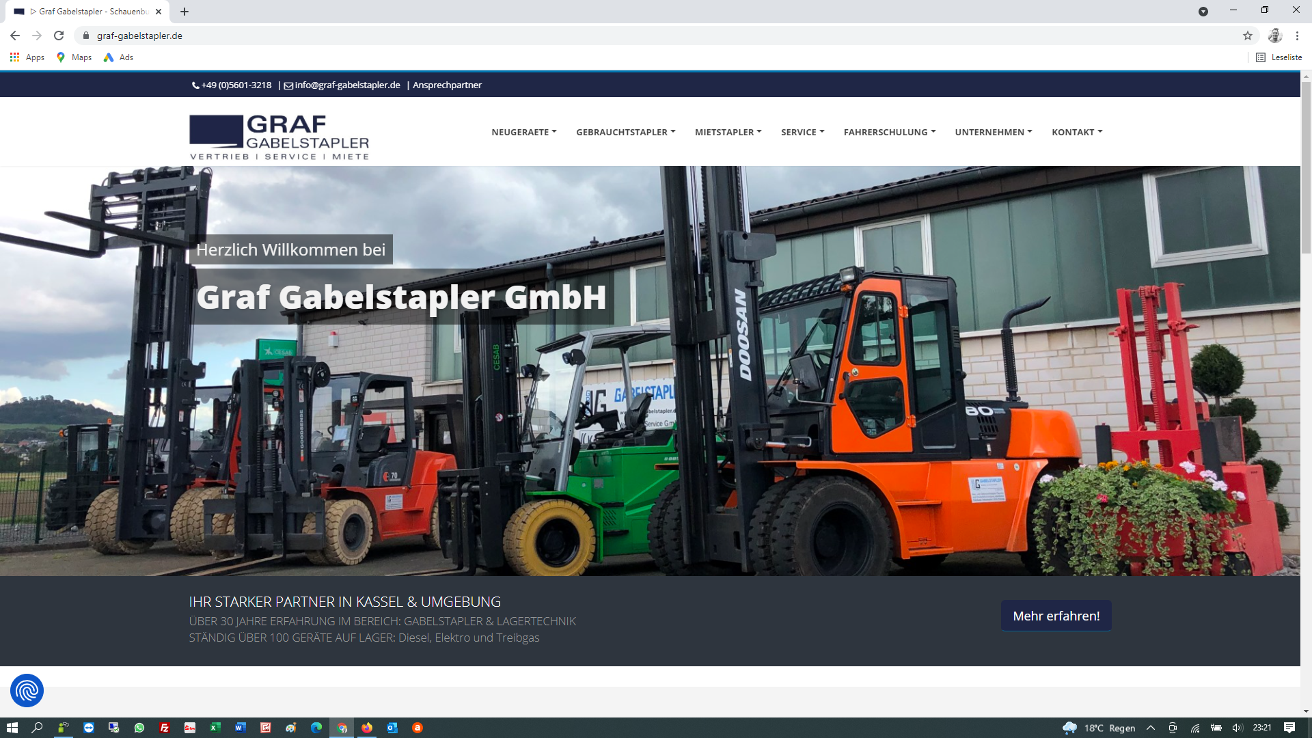Open WhatsApp from the taskbar

pyautogui.click(x=139, y=728)
